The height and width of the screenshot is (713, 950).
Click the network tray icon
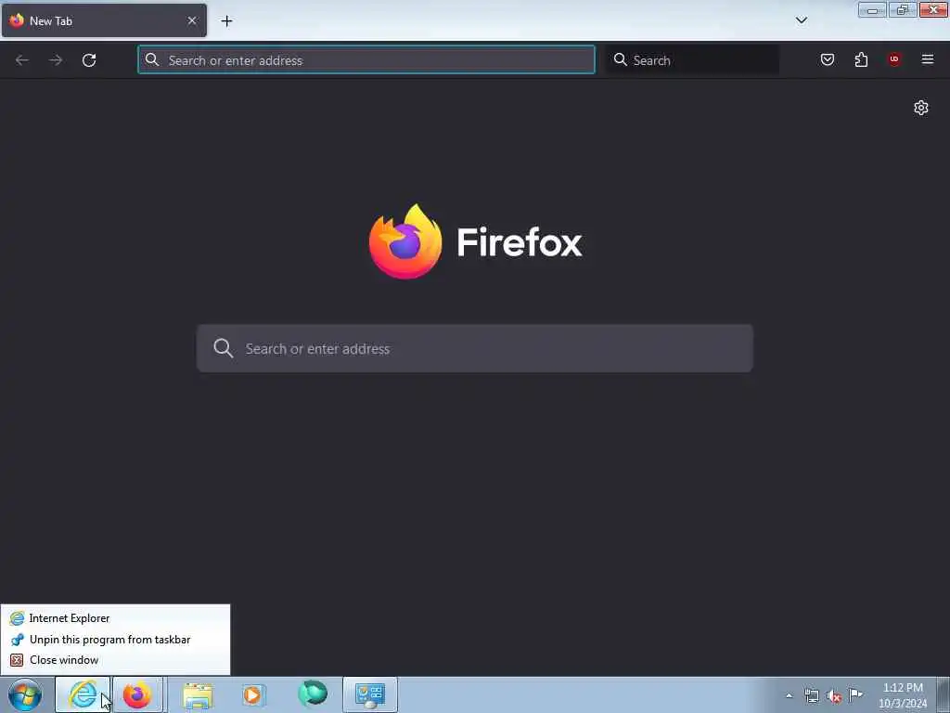coord(812,696)
